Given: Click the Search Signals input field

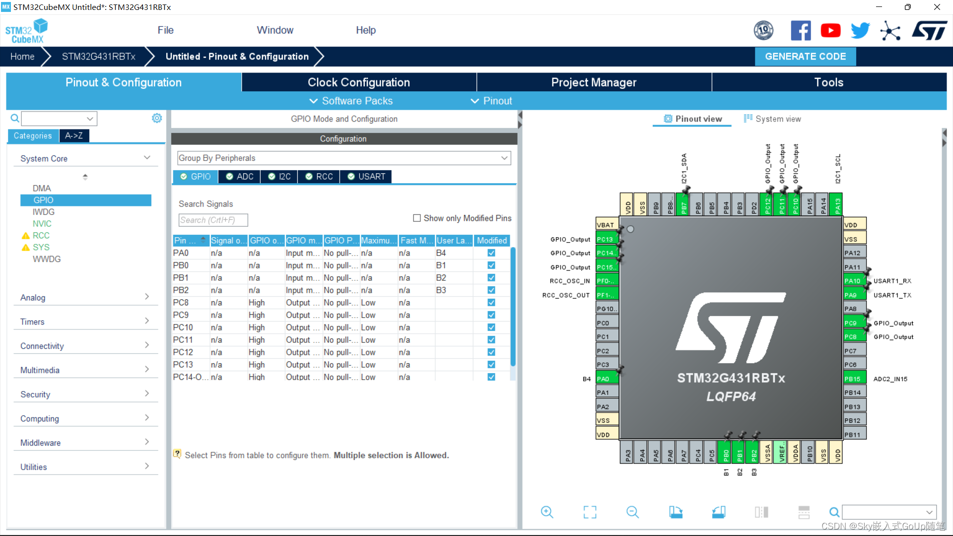Looking at the screenshot, I should (x=213, y=220).
